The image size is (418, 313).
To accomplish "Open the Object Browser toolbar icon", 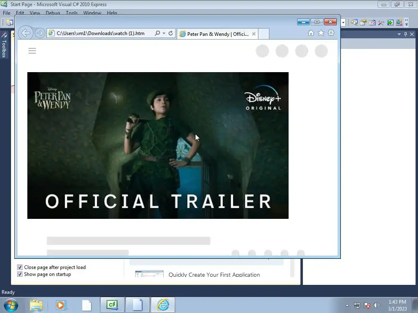I will click(372, 23).
